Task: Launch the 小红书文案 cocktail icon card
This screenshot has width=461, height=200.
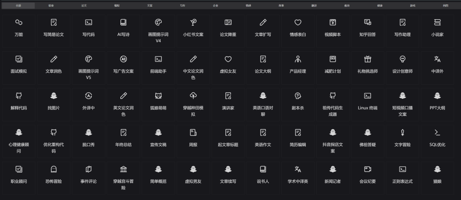Action: tap(193, 28)
